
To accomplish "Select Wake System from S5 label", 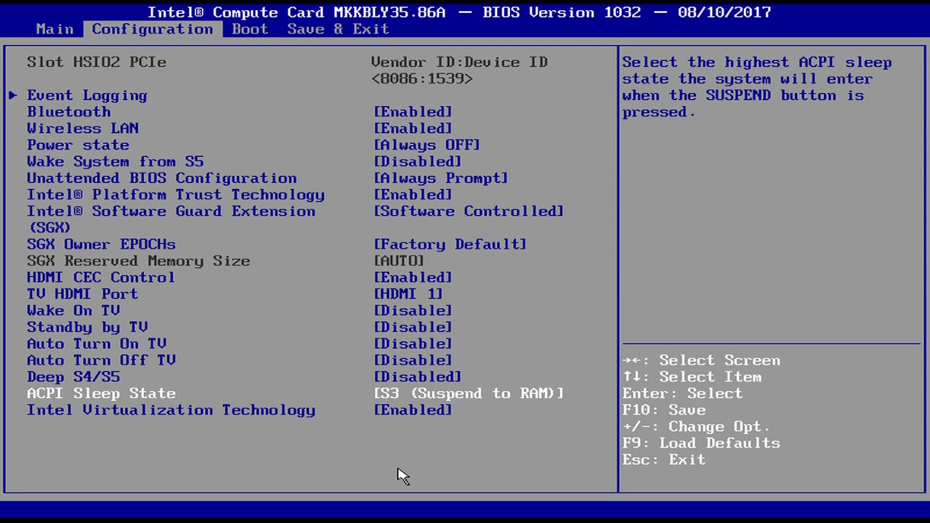I will tap(115, 162).
